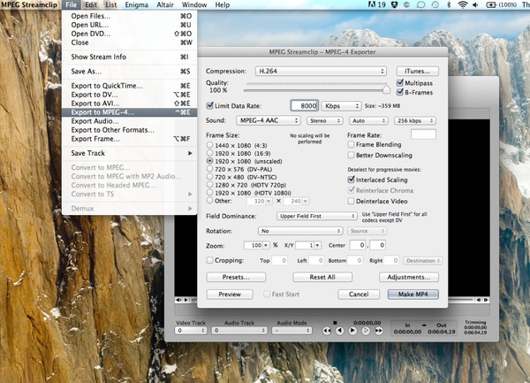Image resolution: width=530 pixels, height=383 pixels.
Task: Open the Save Track submenu
Action: tap(130, 153)
